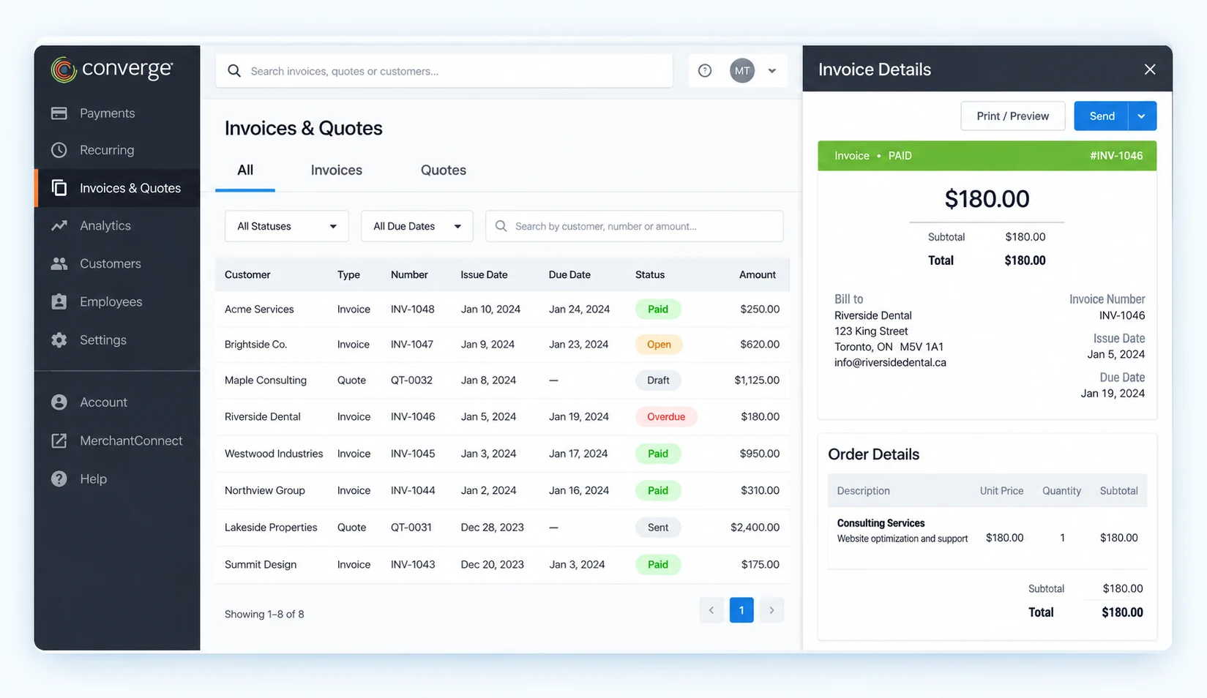Switch to the Invoices tab

point(336,170)
